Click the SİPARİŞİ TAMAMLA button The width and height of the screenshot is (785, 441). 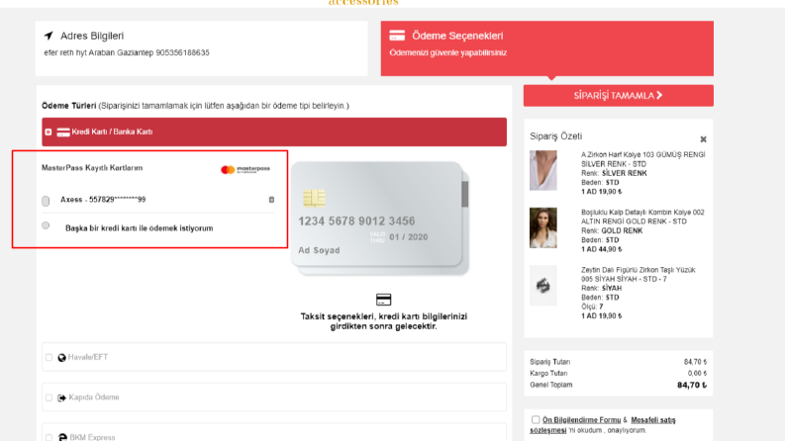[619, 96]
